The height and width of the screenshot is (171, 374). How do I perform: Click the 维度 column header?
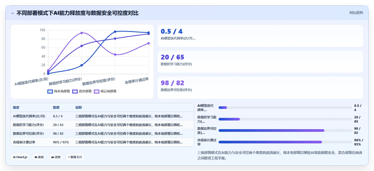click(x=16, y=108)
